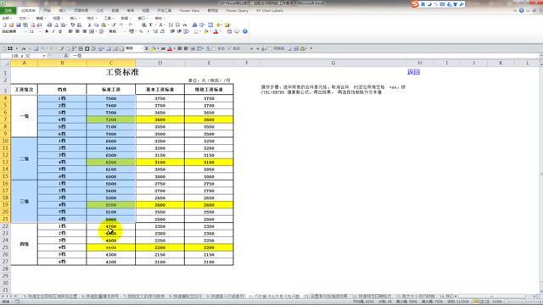Switch to the Power Query tab
The width and height of the screenshot is (543, 305).
[238, 10]
